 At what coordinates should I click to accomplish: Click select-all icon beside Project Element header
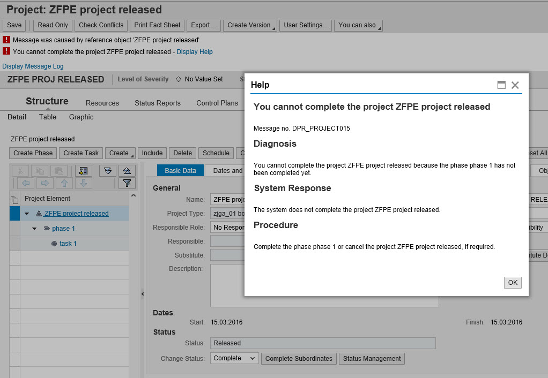14,200
